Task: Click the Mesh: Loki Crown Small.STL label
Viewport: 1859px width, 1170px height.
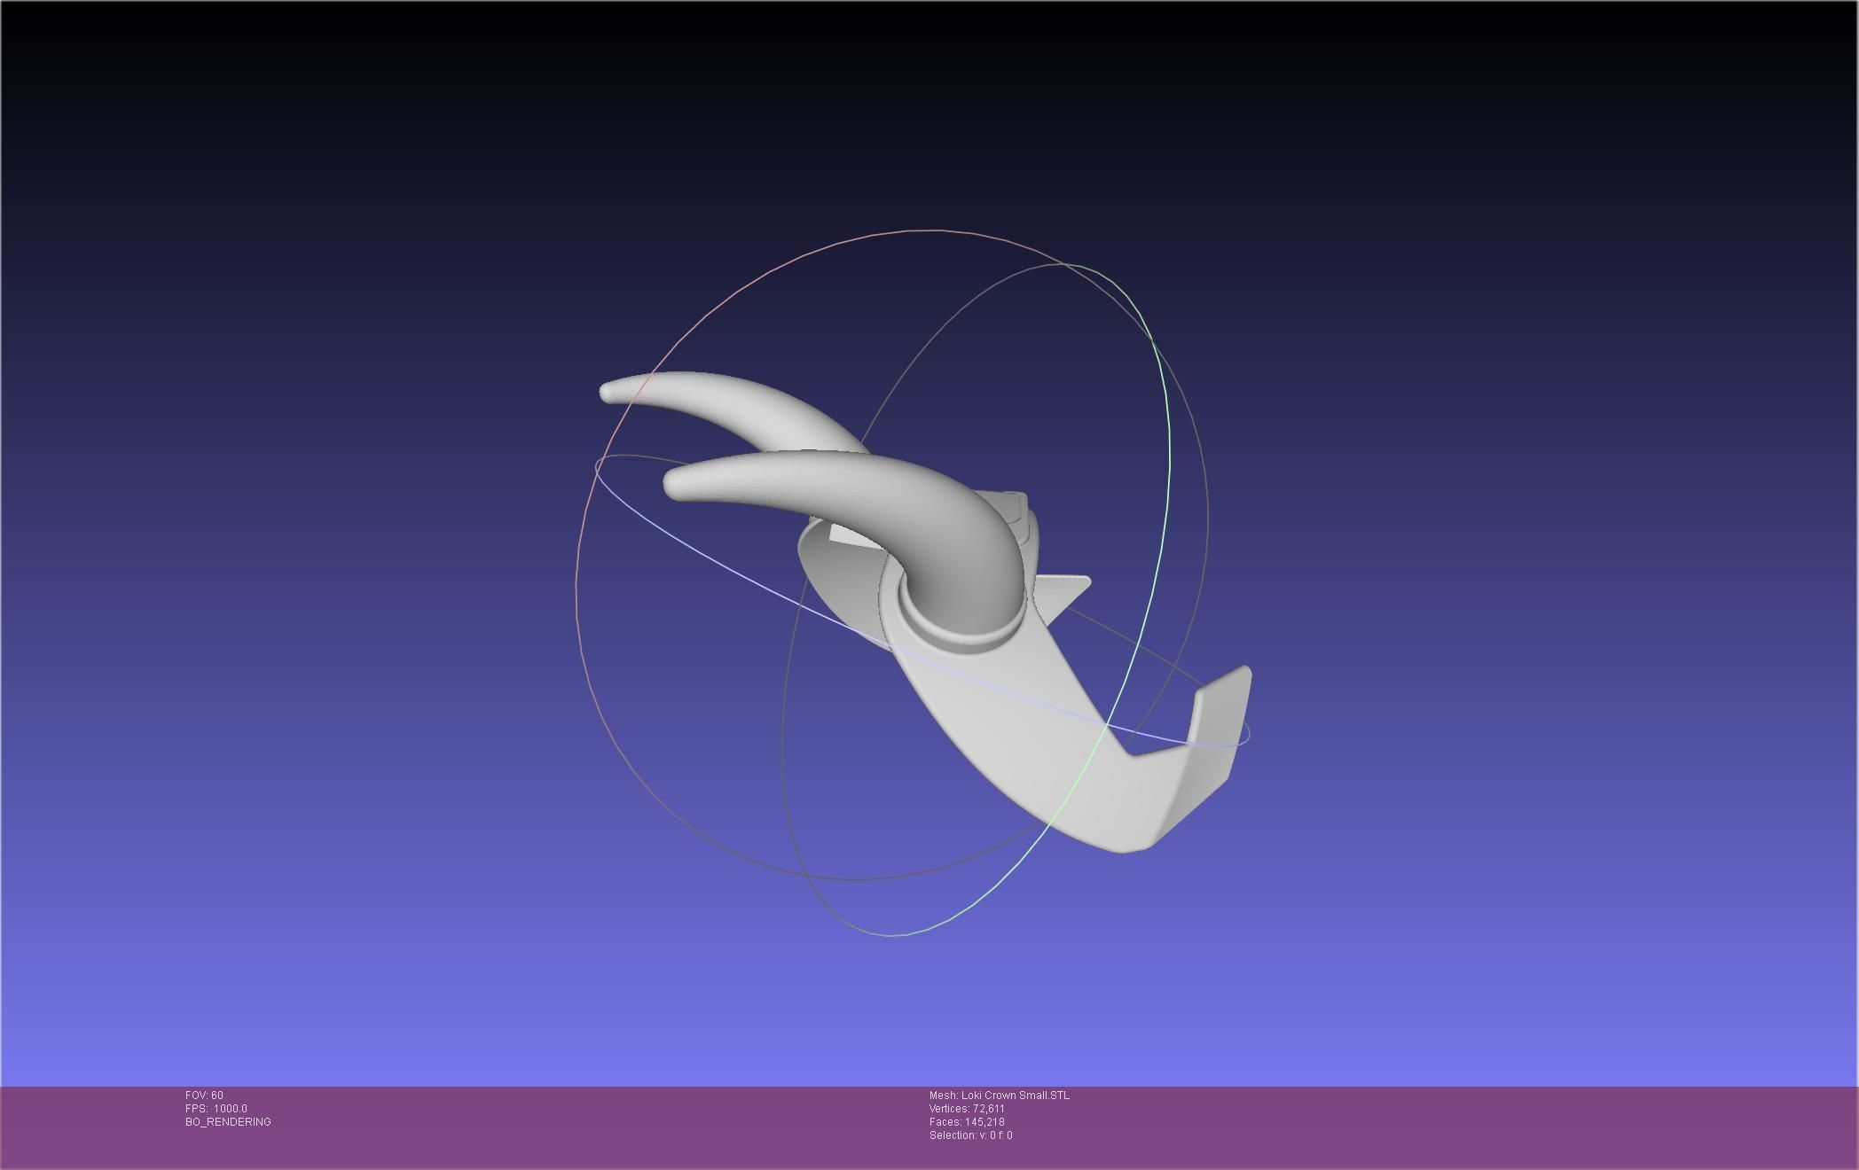Action: [999, 1096]
